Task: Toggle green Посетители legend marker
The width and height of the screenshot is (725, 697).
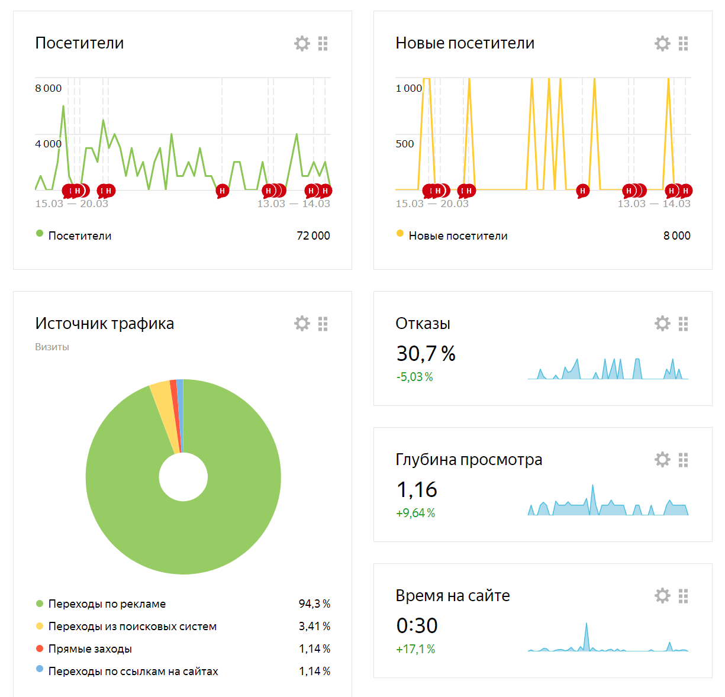Action: [40, 234]
